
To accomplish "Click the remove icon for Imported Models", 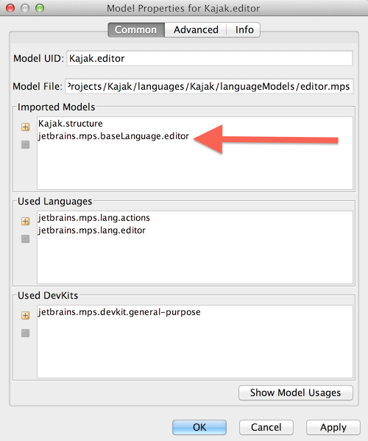I will [25, 145].
